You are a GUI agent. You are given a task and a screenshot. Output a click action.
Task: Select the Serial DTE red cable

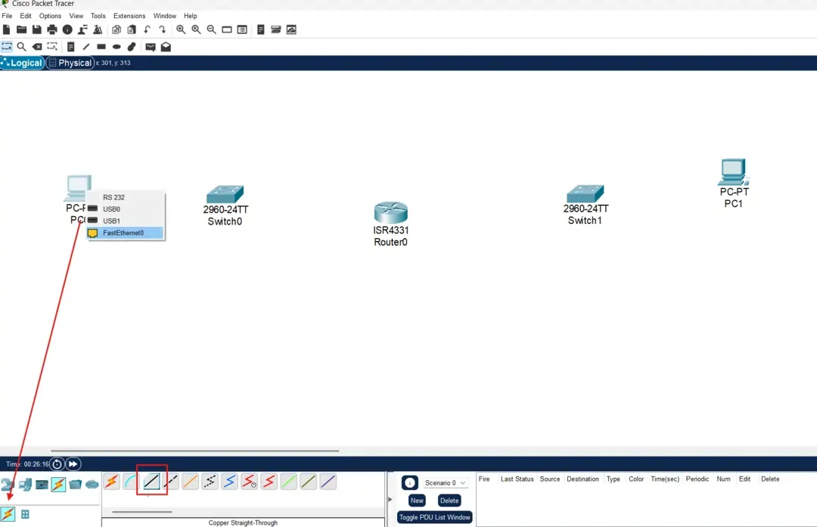[x=269, y=482]
